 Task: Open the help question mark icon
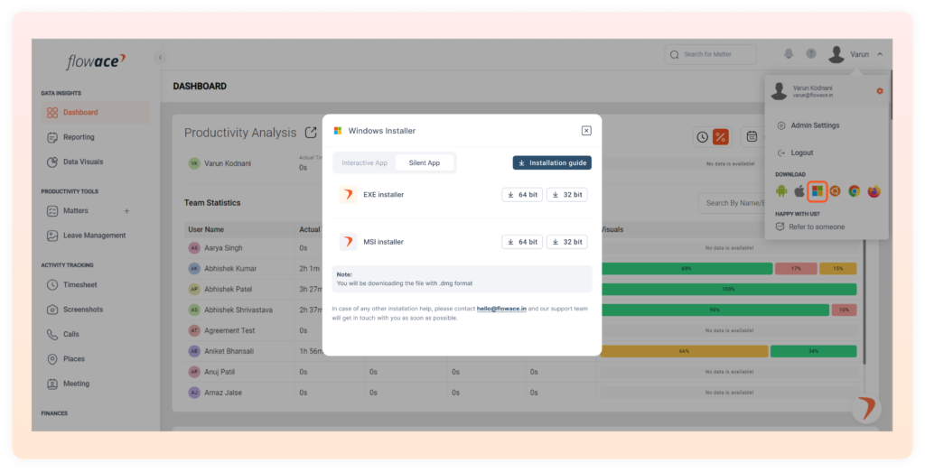811,54
